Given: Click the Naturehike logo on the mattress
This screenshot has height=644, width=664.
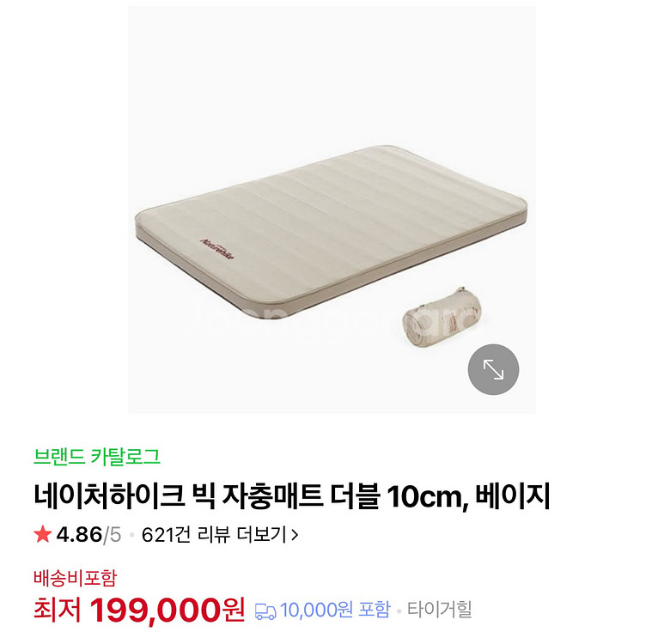Looking at the screenshot, I should click(x=216, y=249).
